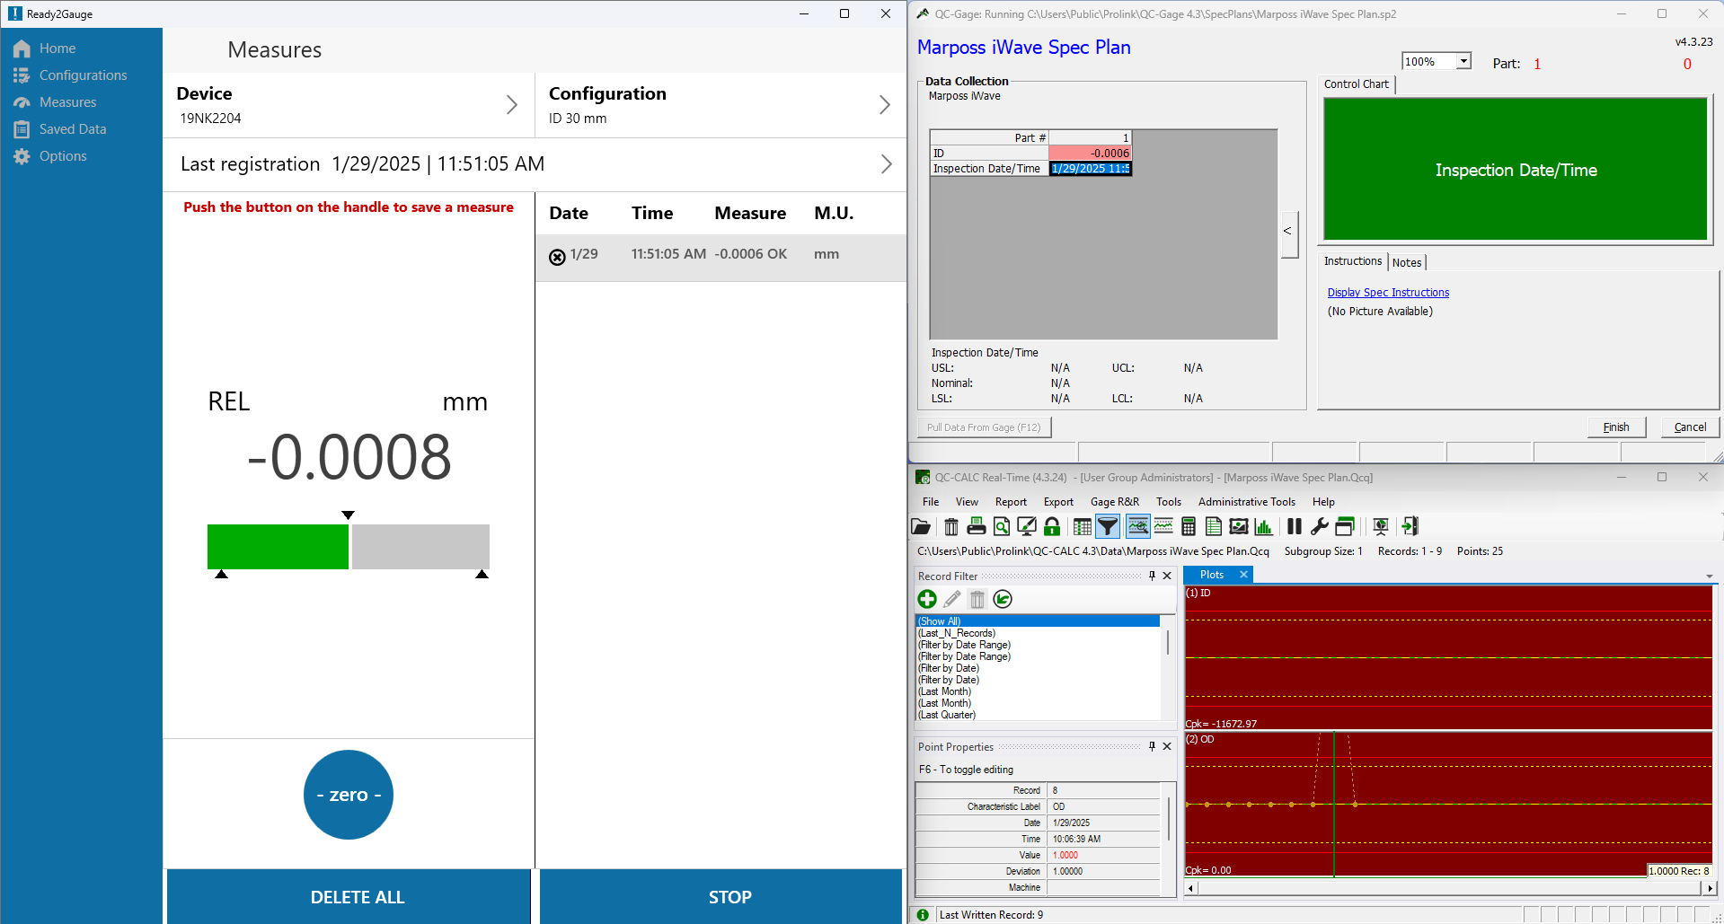
Task: Select (Show All) filter entry
Action: click(x=1038, y=621)
